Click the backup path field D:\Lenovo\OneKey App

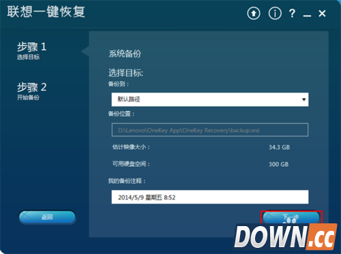pos(210,130)
